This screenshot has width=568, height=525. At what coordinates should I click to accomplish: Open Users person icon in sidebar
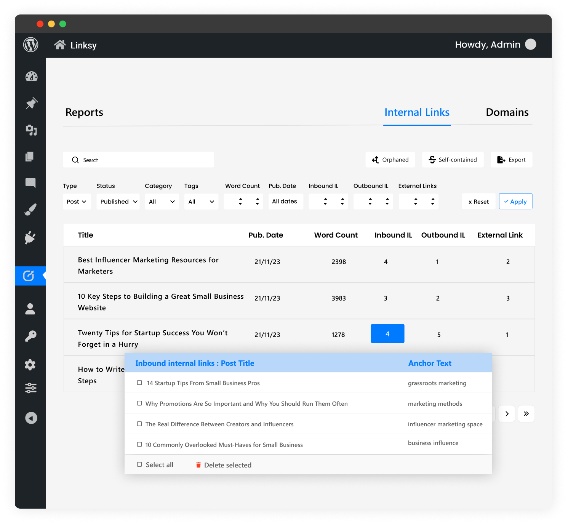(x=30, y=309)
